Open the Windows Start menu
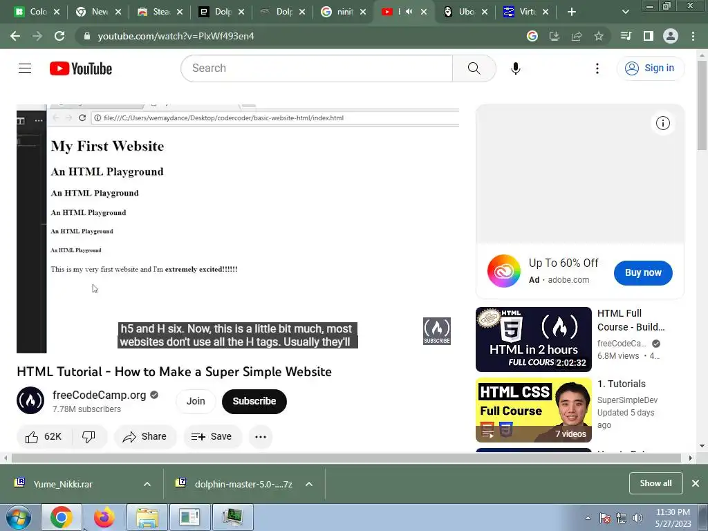This screenshot has height=531, width=708. pyautogui.click(x=19, y=517)
